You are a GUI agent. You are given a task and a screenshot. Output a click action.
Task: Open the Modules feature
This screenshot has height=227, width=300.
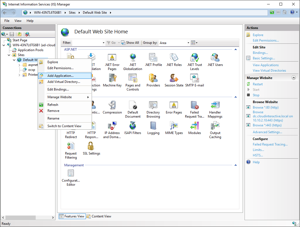(195, 128)
